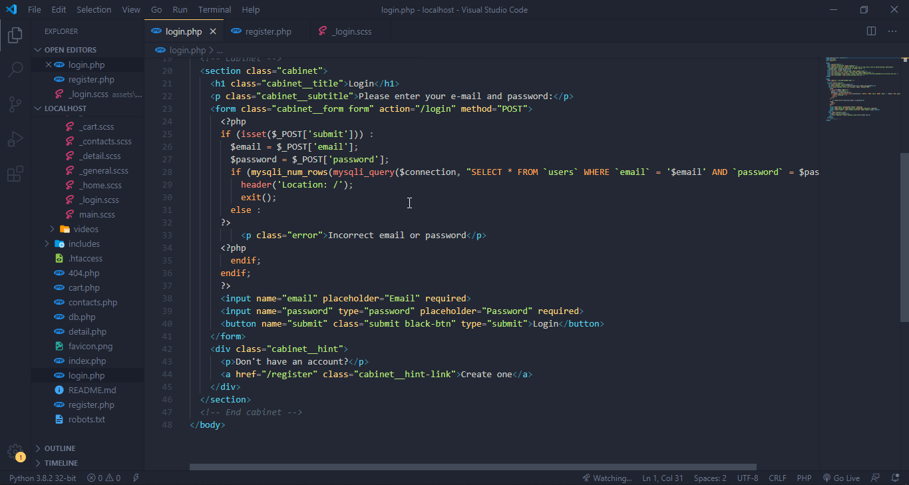Open detail.php in the file tree

click(87, 331)
